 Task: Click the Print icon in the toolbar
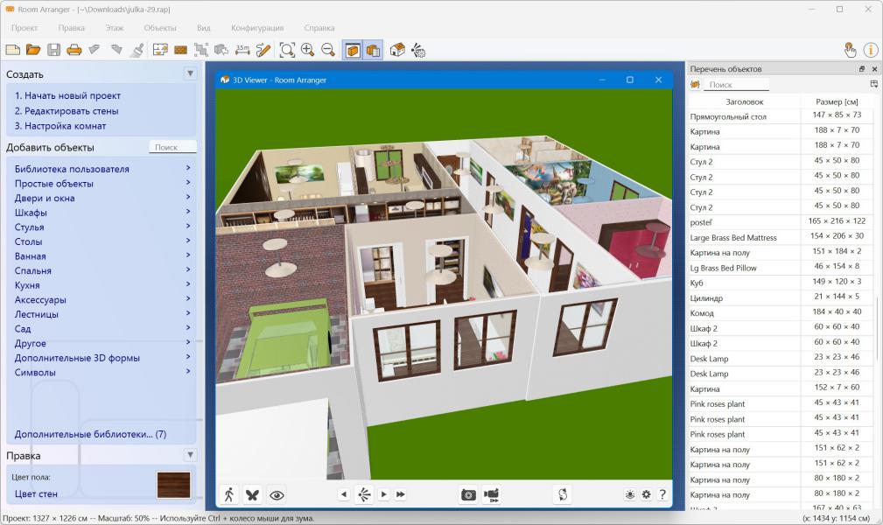tap(74, 50)
